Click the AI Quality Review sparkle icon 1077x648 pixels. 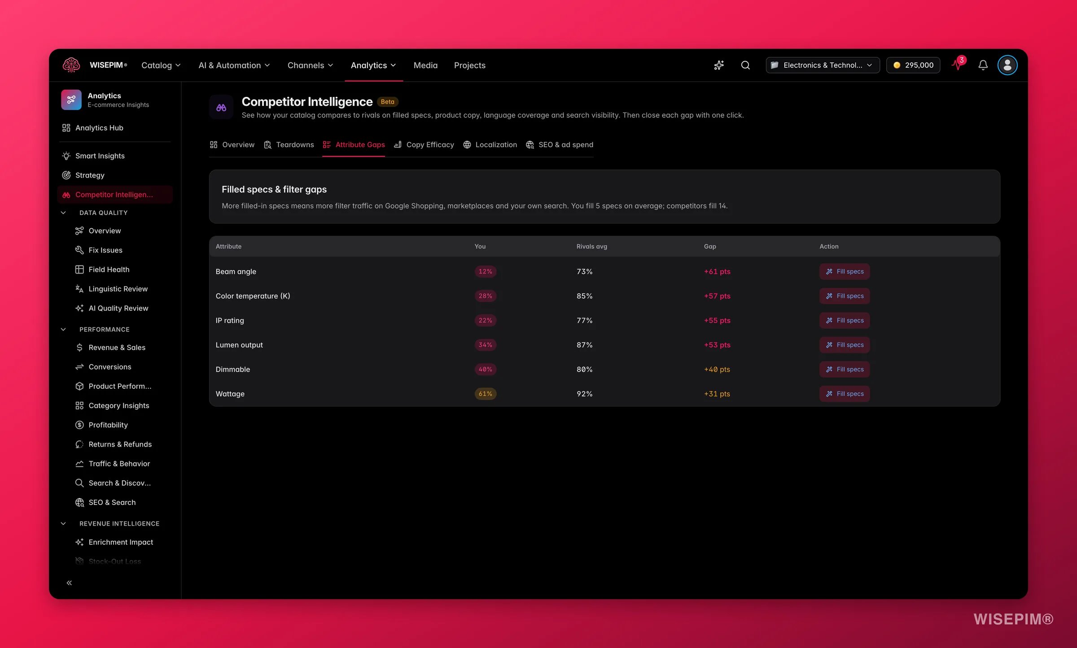pos(79,308)
